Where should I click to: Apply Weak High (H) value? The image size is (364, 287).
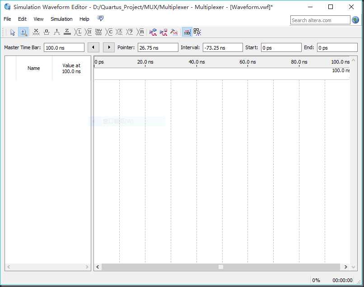(x=88, y=32)
